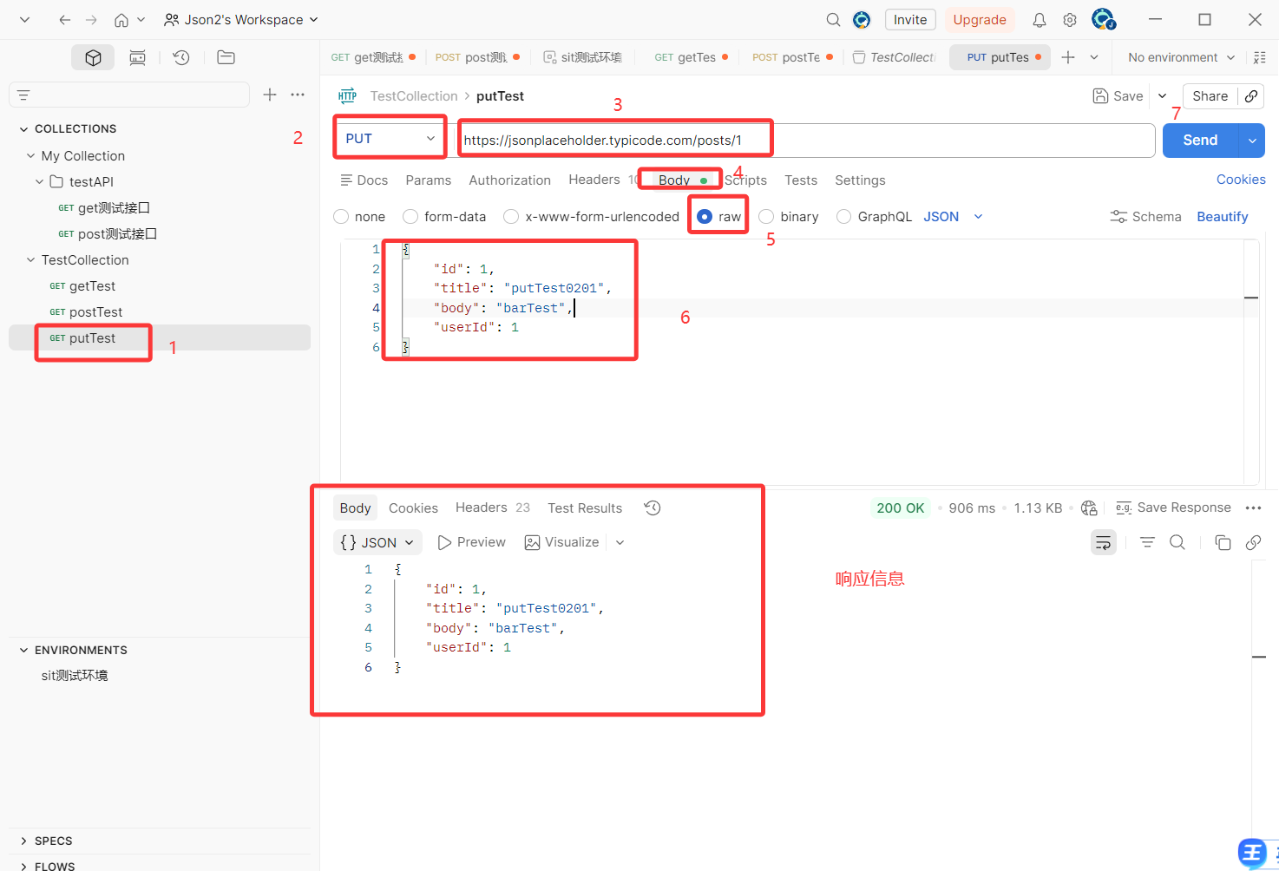Select the binary body type

tap(766, 216)
